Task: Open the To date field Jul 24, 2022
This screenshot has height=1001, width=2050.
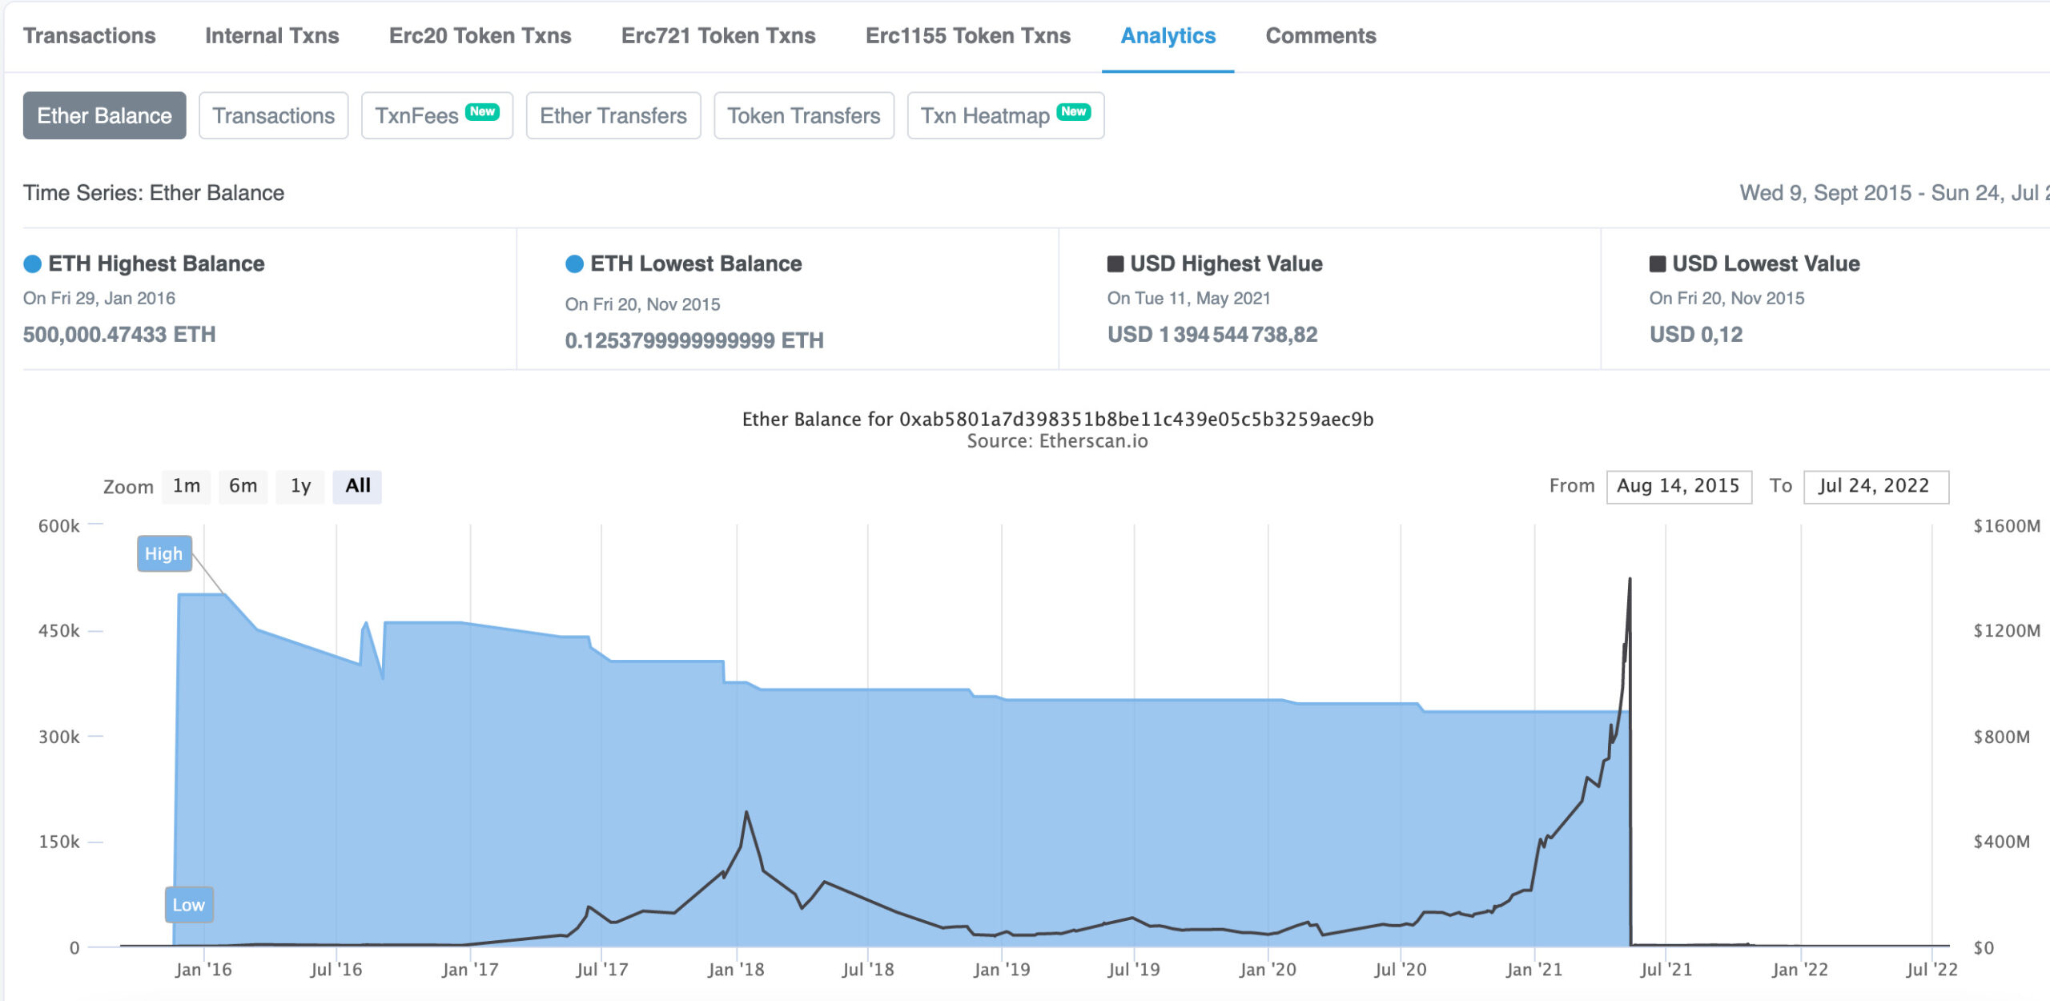Action: 1875,486
